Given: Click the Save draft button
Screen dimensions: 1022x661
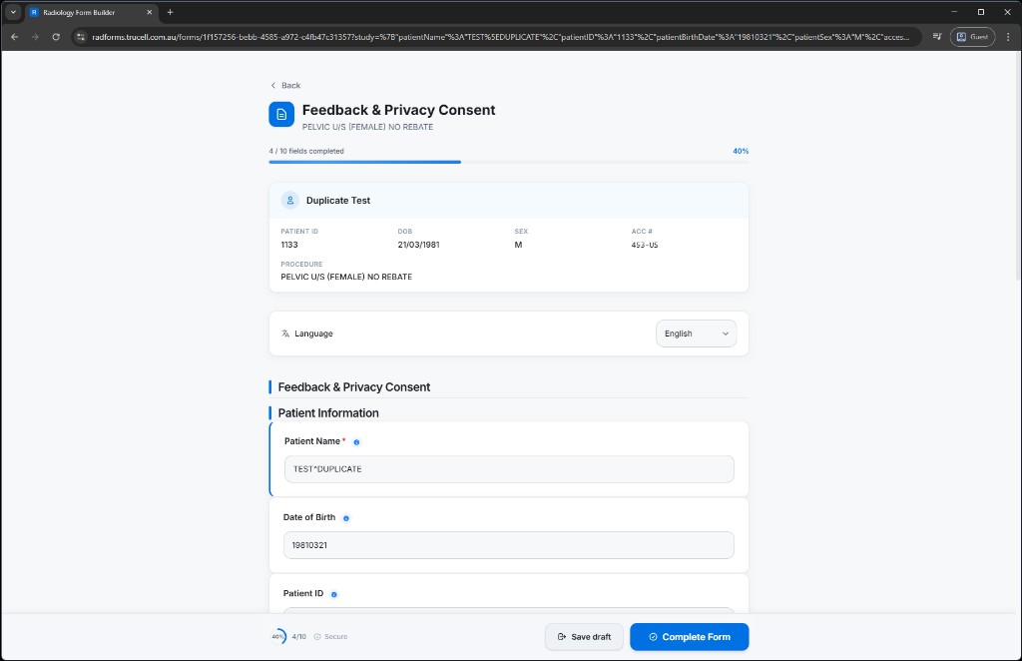Looking at the screenshot, I should click(584, 637).
